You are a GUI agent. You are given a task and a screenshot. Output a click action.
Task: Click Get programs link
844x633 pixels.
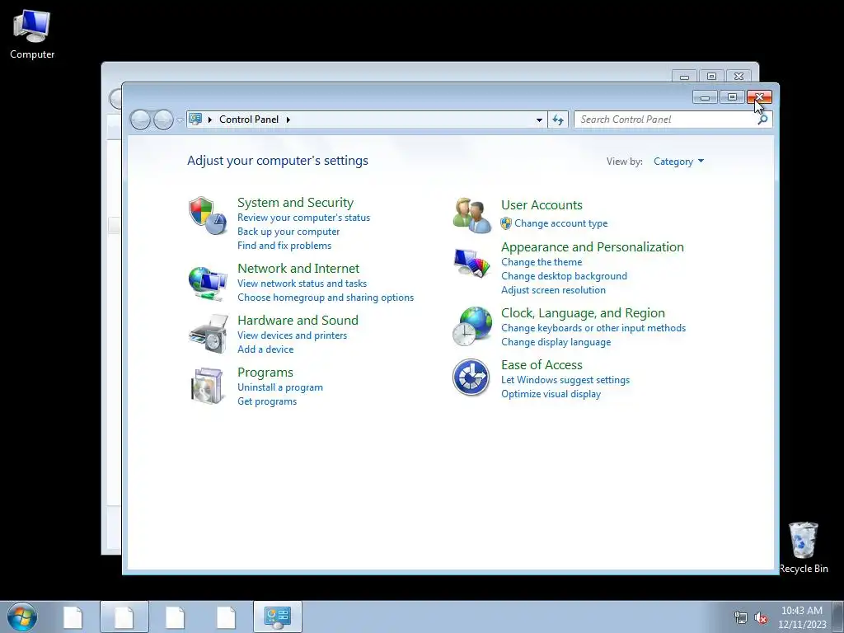pyautogui.click(x=267, y=401)
